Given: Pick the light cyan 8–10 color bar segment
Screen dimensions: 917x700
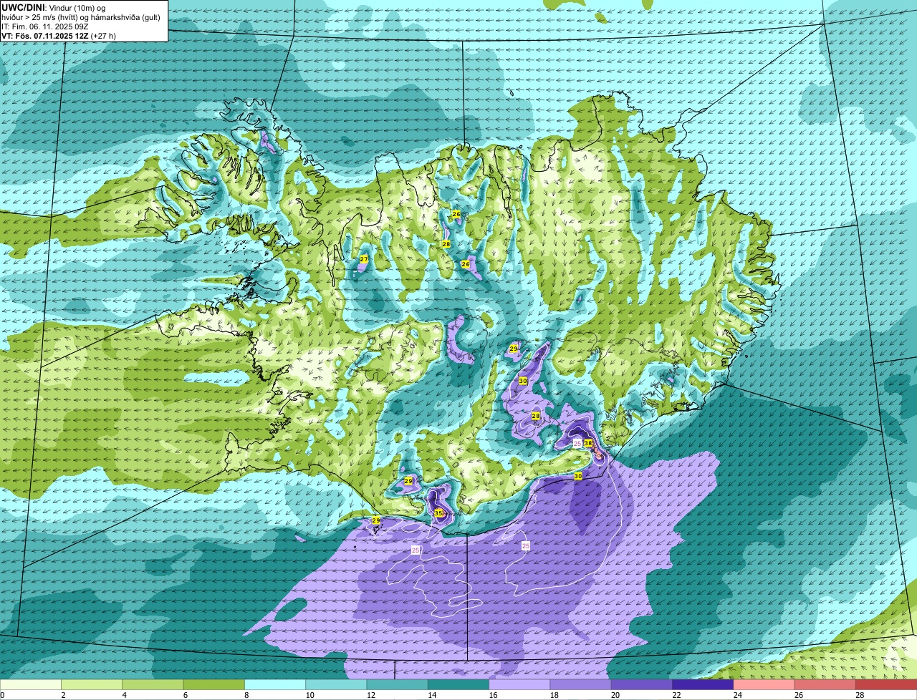Looking at the screenshot, I should [275, 685].
